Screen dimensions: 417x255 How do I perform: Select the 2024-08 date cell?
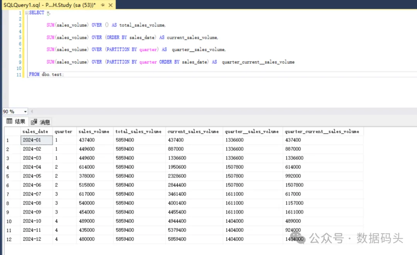coord(37,203)
